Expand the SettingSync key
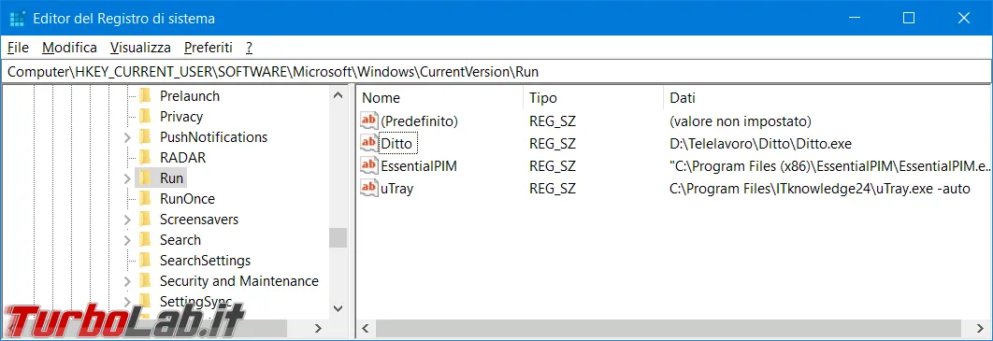993x341 pixels. (x=127, y=301)
